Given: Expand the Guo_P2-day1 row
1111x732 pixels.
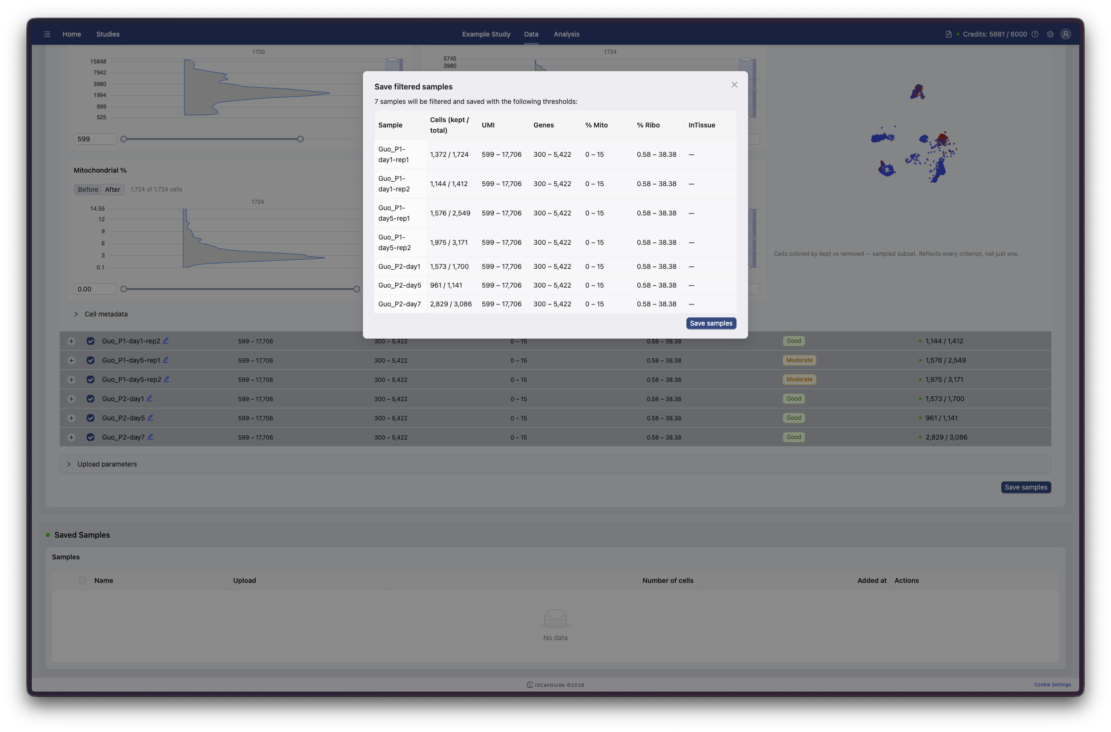Looking at the screenshot, I should [x=71, y=399].
